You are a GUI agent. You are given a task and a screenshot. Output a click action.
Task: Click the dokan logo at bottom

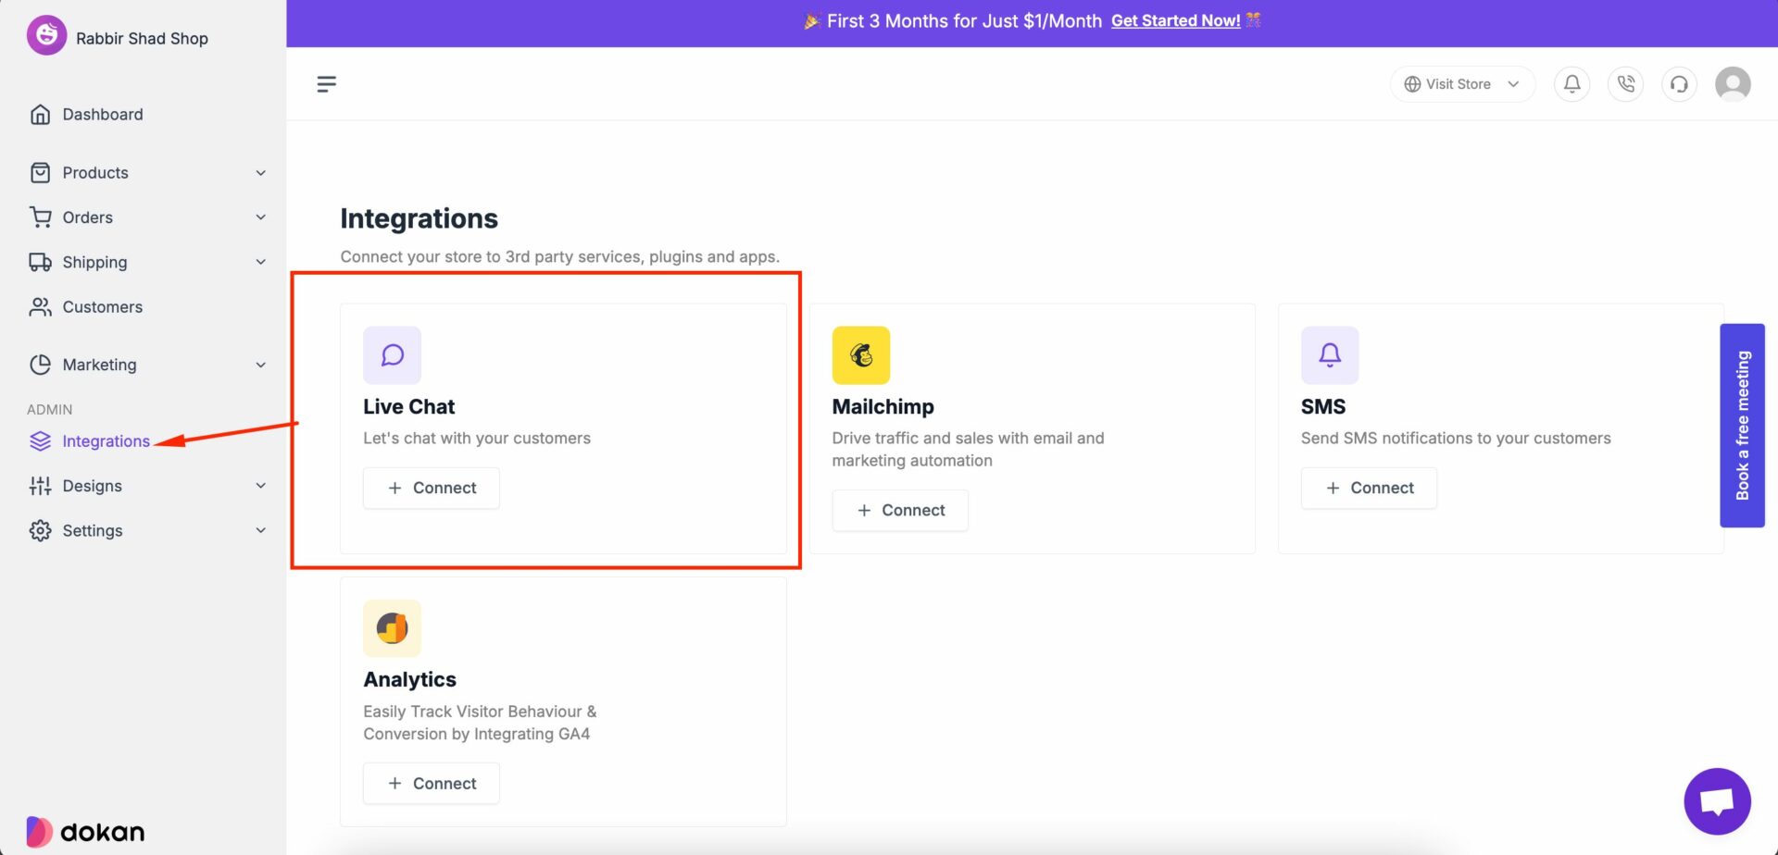pyautogui.click(x=85, y=832)
